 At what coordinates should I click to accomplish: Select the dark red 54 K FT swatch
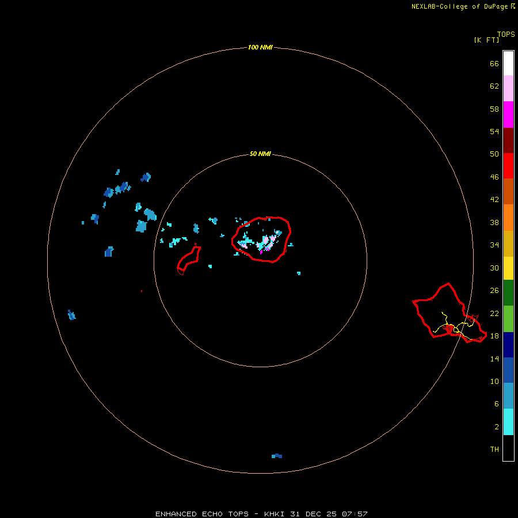pos(508,141)
